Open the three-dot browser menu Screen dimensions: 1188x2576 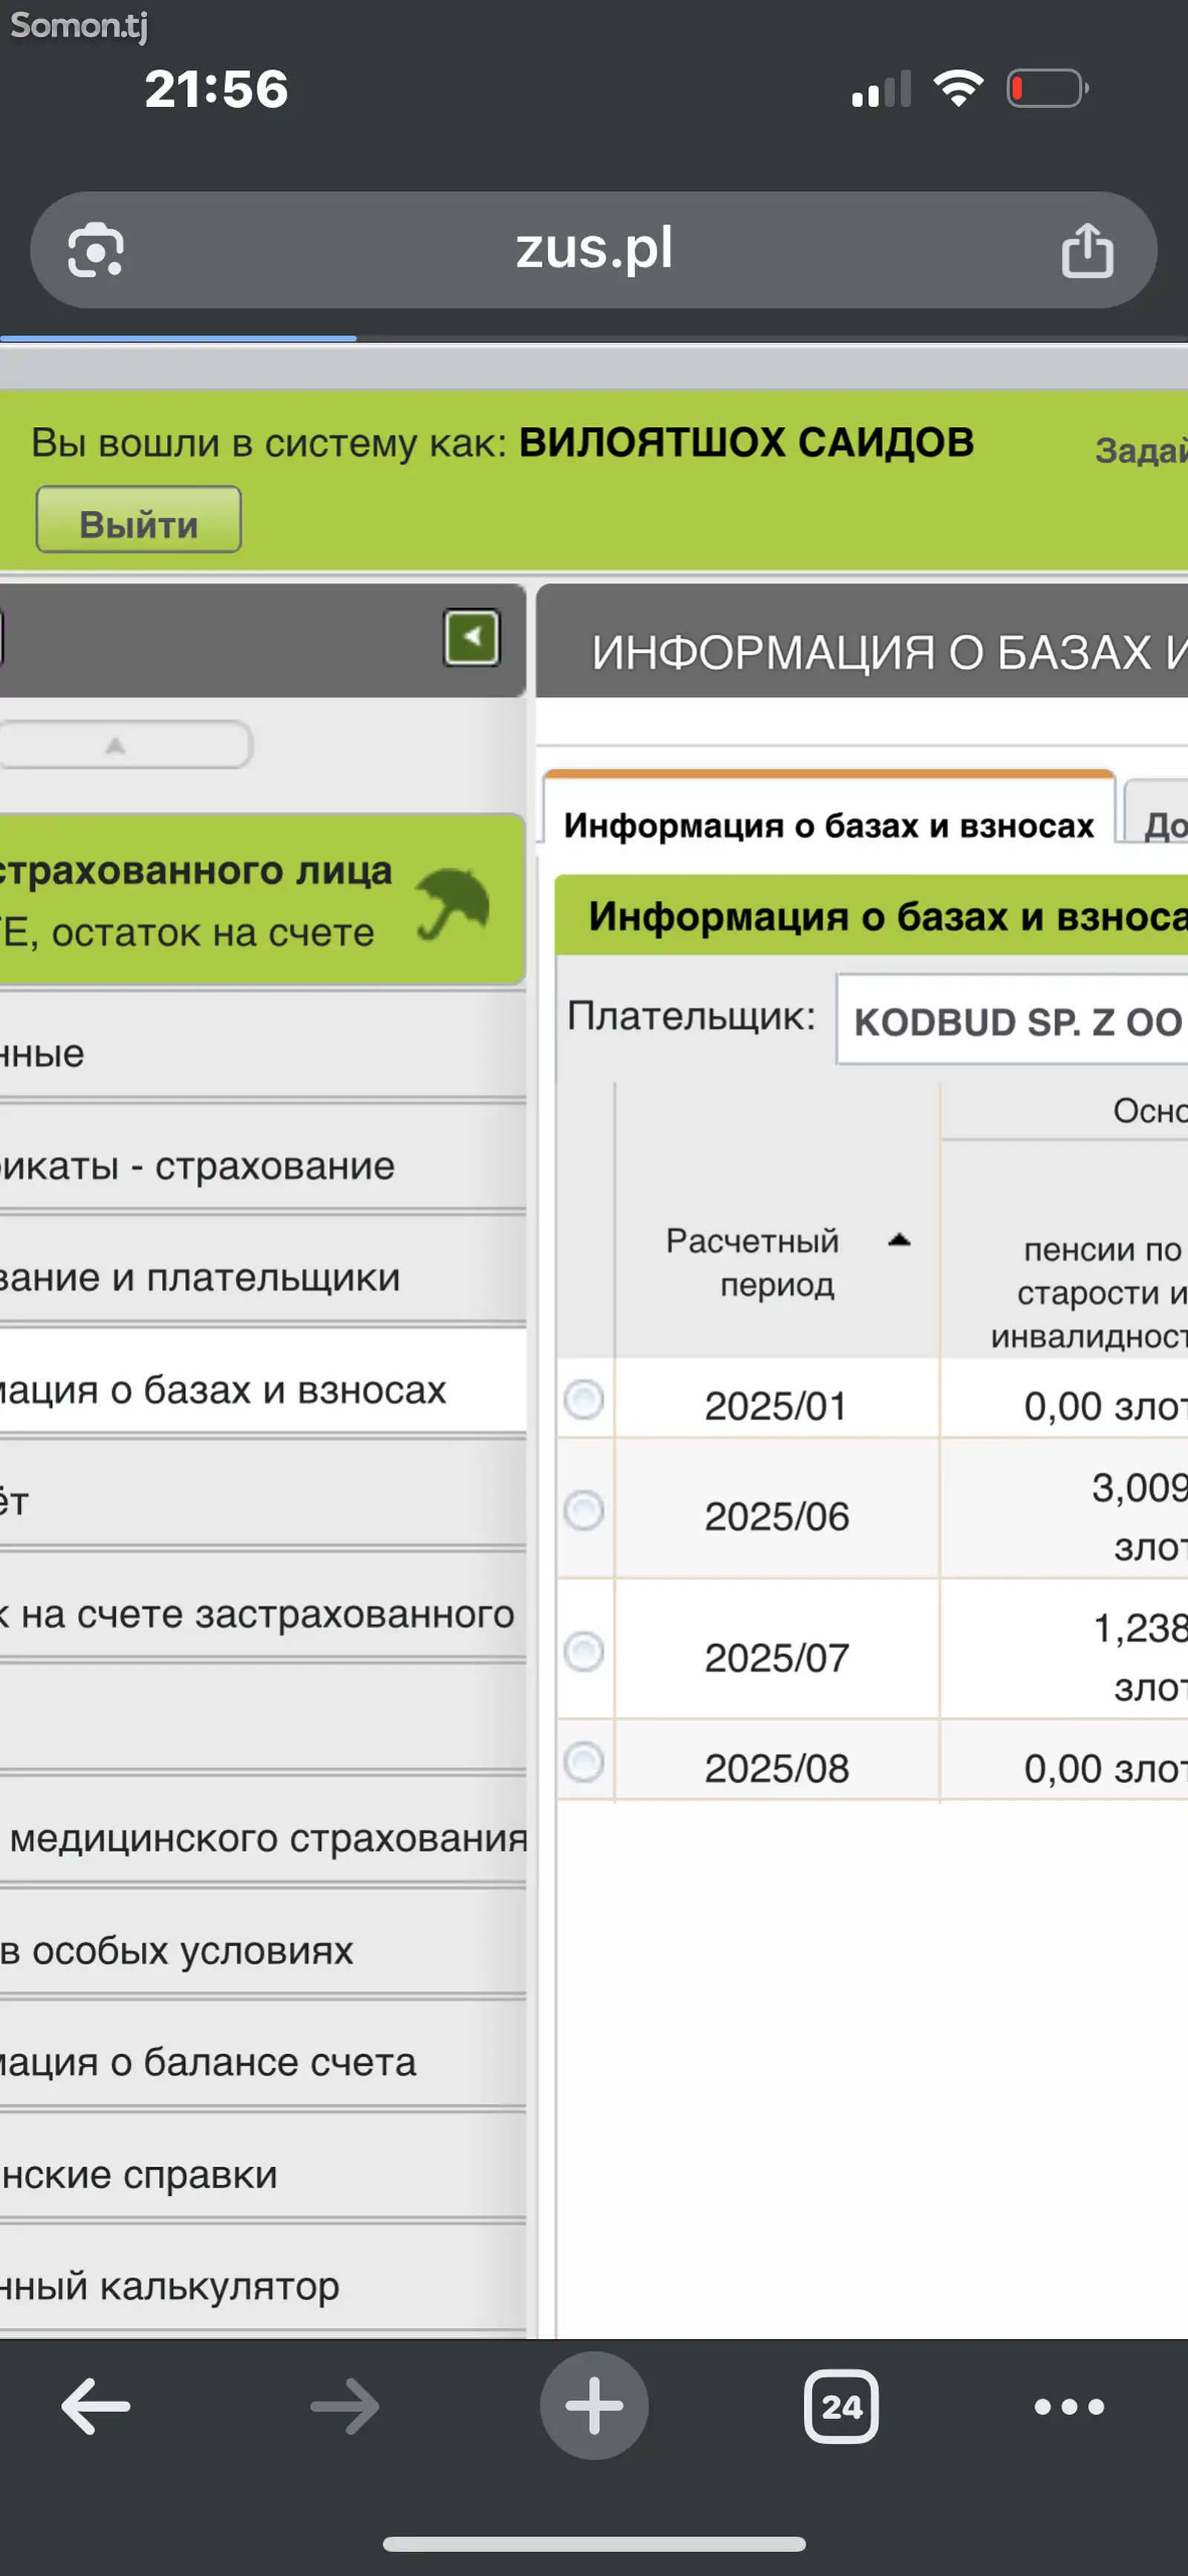1069,2407
